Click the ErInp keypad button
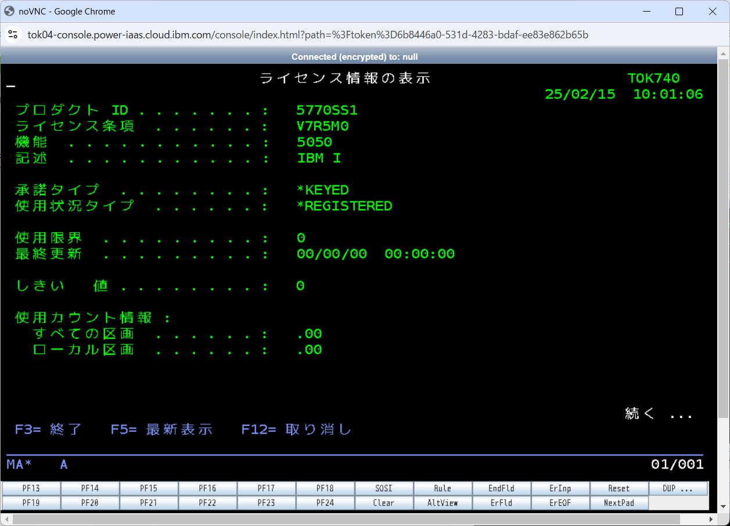Image resolution: width=730 pixels, height=526 pixels. (560, 488)
